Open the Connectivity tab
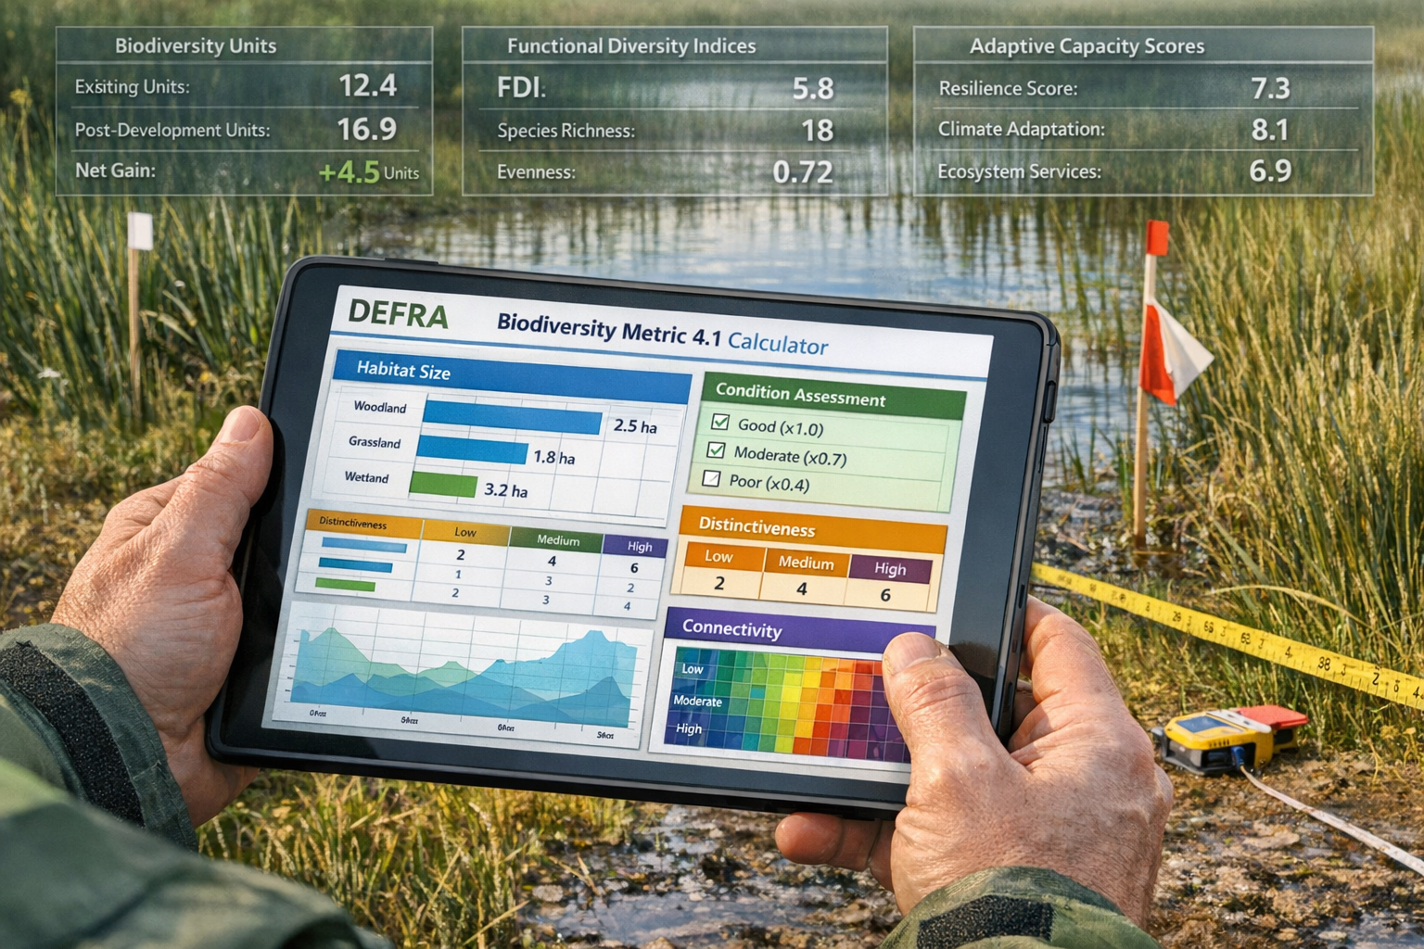 tap(733, 628)
